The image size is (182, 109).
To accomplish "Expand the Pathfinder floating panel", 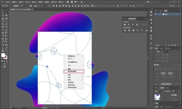I will click(145, 19).
